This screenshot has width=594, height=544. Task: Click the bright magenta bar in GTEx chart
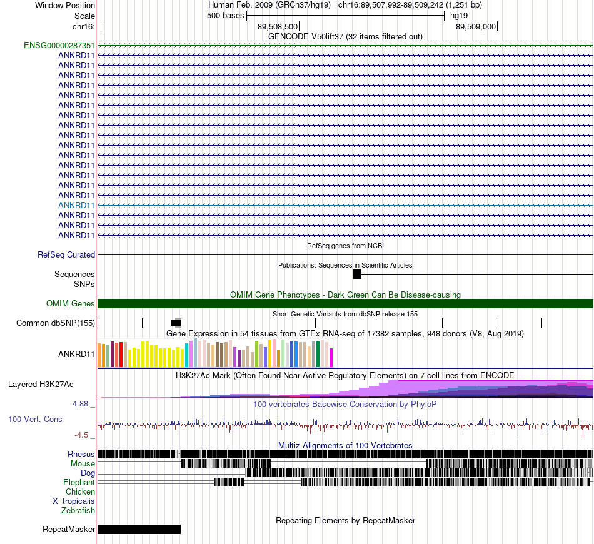pyautogui.click(x=331, y=358)
